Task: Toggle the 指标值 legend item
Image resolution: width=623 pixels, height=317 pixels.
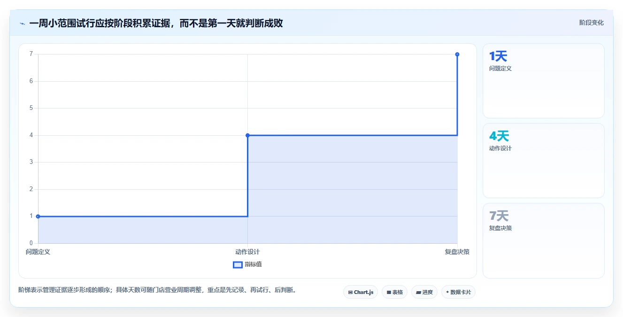Action: pos(247,264)
